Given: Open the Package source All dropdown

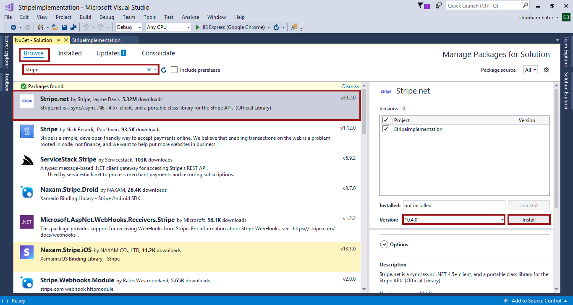Looking at the screenshot, I should click(531, 70).
